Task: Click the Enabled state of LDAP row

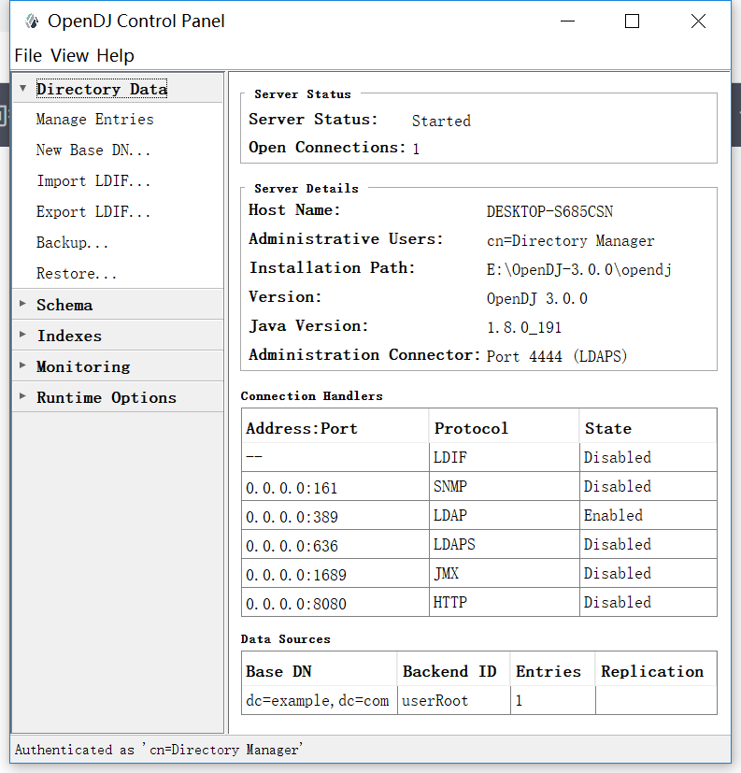Action: click(648, 516)
